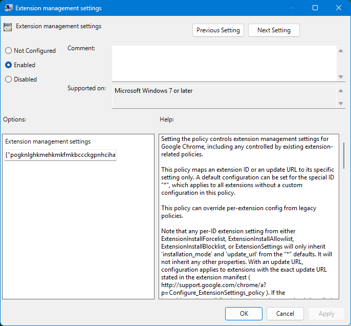Click the 'Microsoft Windows 7 or later' text
The image size is (351, 326).
click(153, 91)
